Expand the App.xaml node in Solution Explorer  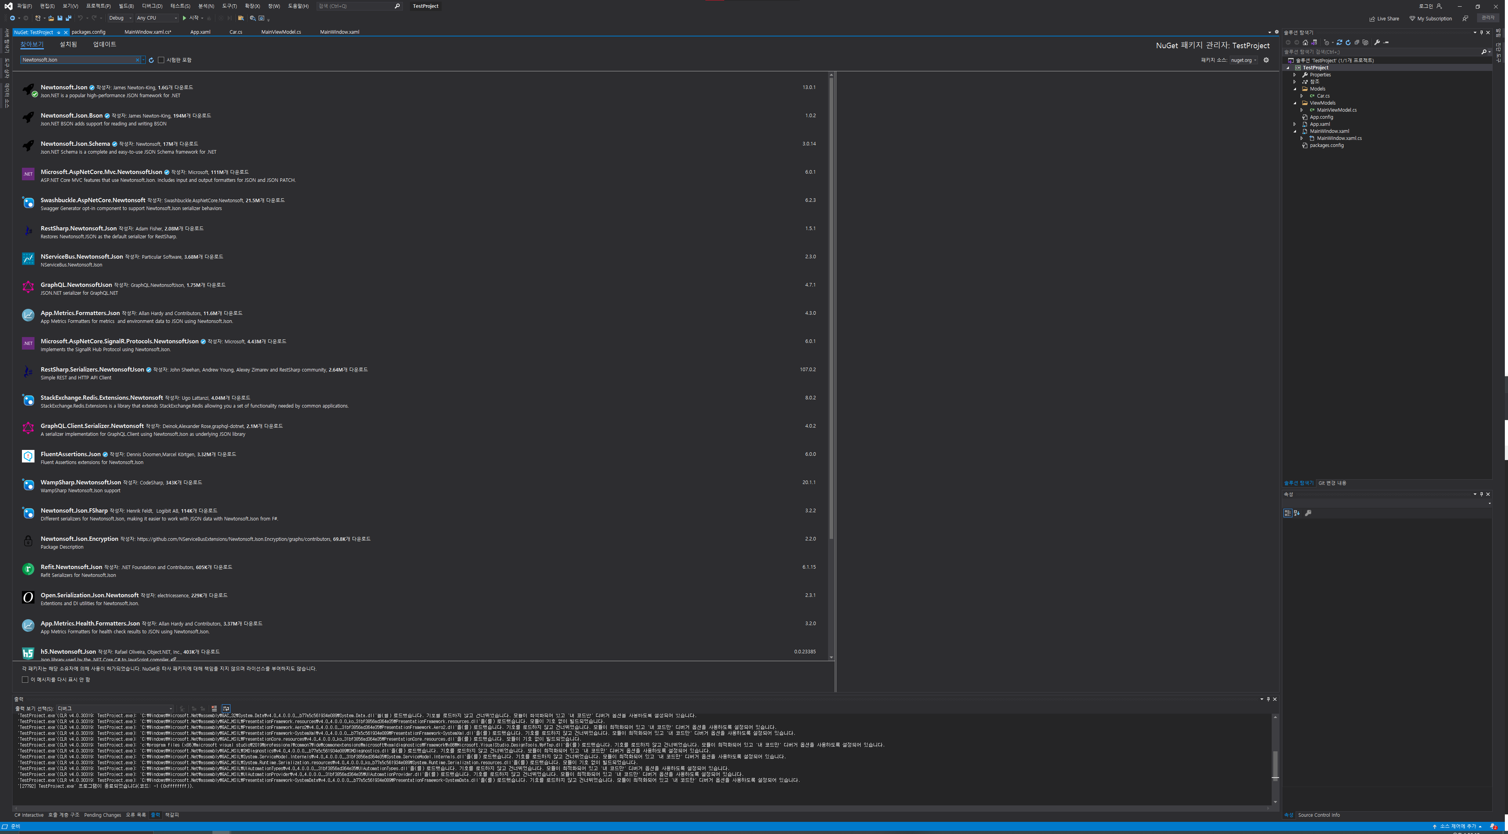[x=1294, y=124]
